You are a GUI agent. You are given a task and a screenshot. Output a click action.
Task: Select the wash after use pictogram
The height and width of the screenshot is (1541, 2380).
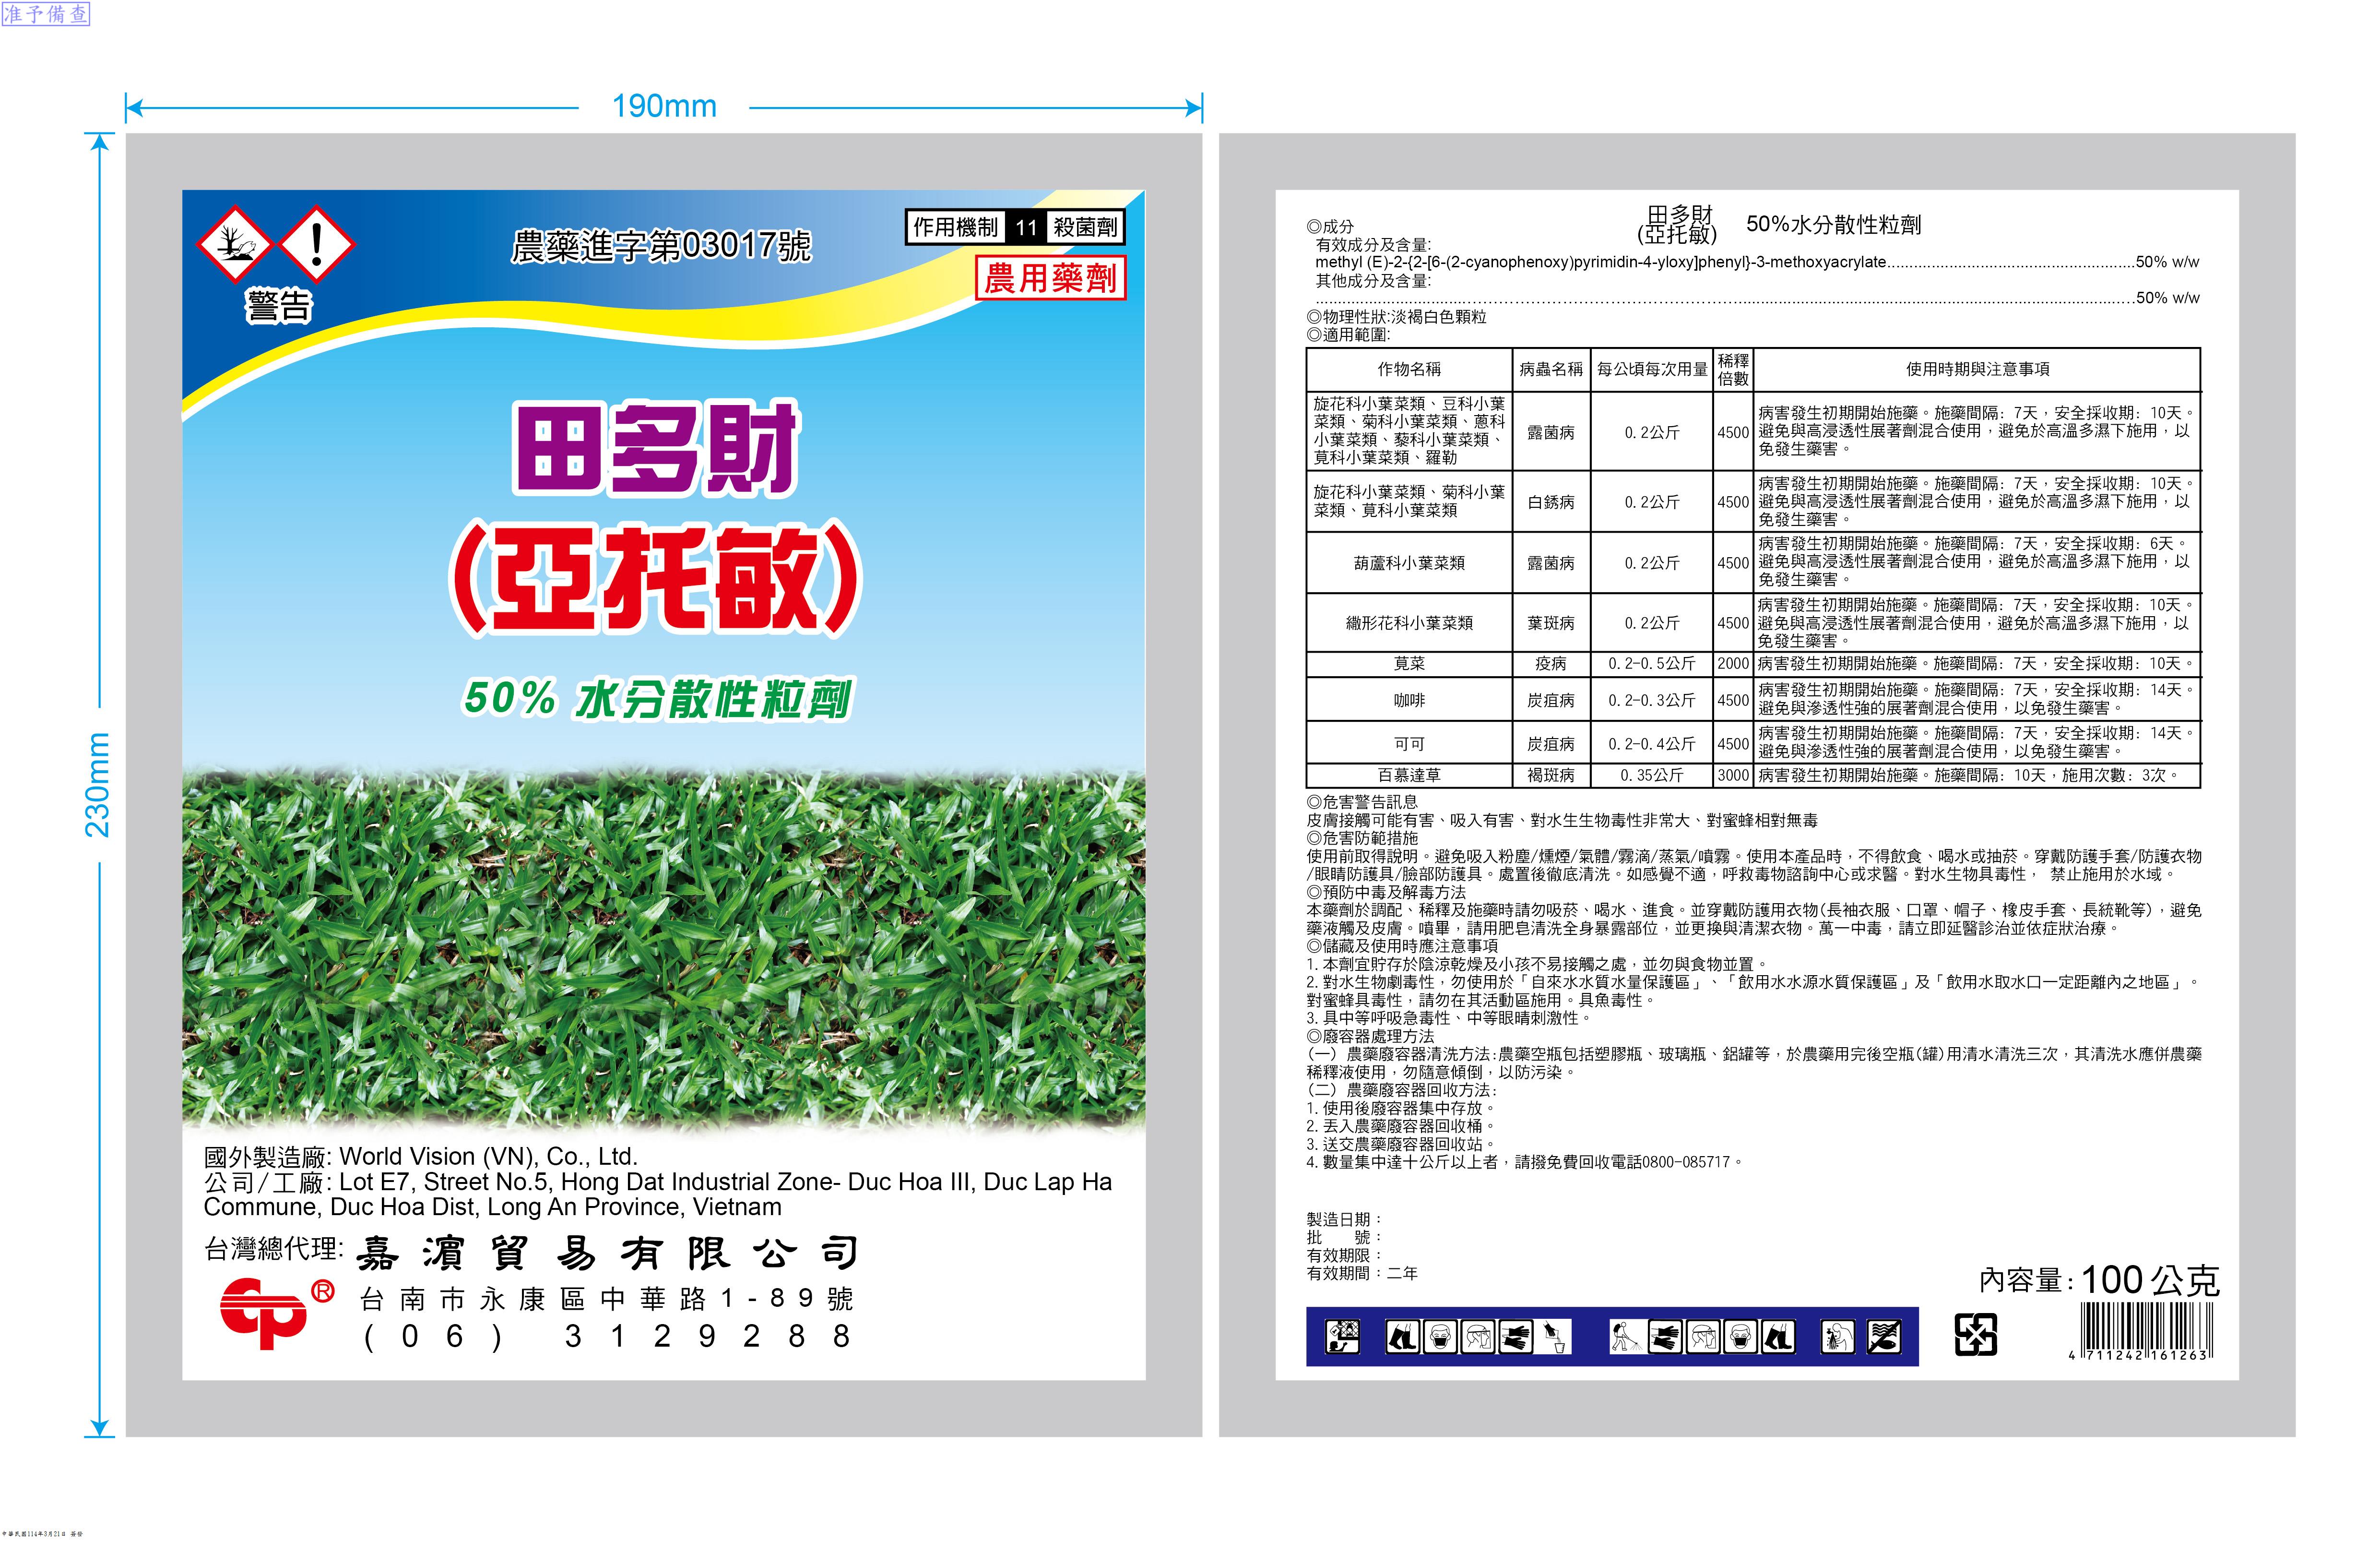[x=1837, y=1336]
